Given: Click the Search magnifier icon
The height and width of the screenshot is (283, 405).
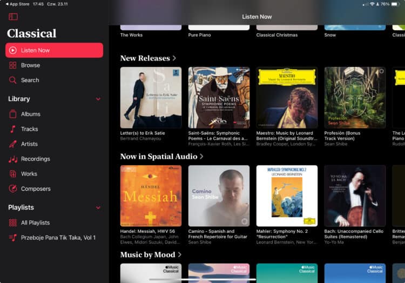Looking at the screenshot, I should [x=12, y=80].
